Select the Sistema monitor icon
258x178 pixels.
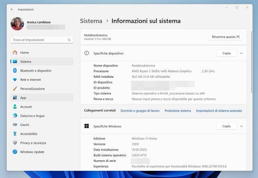click(x=15, y=62)
